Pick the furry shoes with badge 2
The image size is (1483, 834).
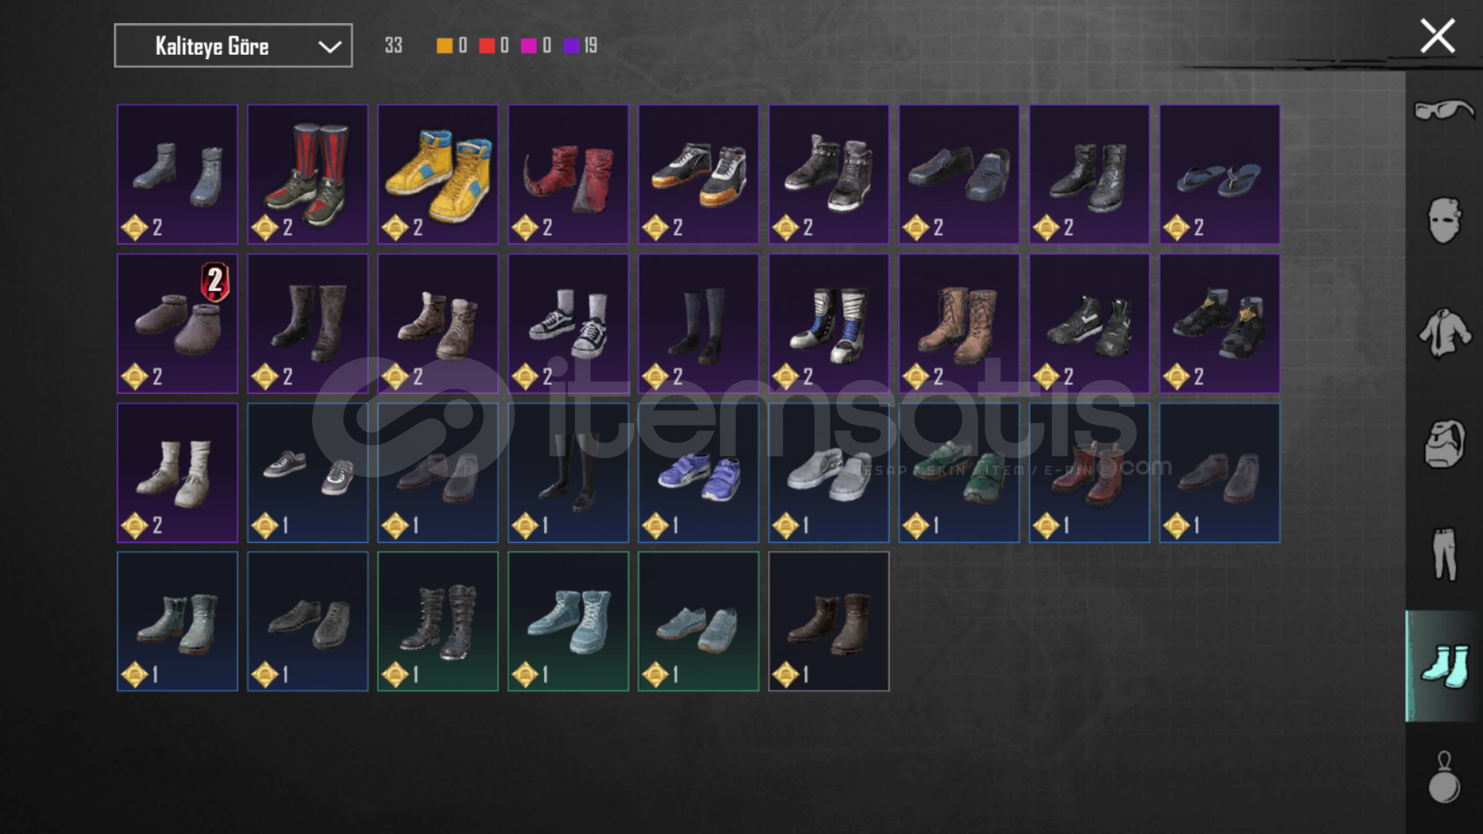pyautogui.click(x=178, y=324)
